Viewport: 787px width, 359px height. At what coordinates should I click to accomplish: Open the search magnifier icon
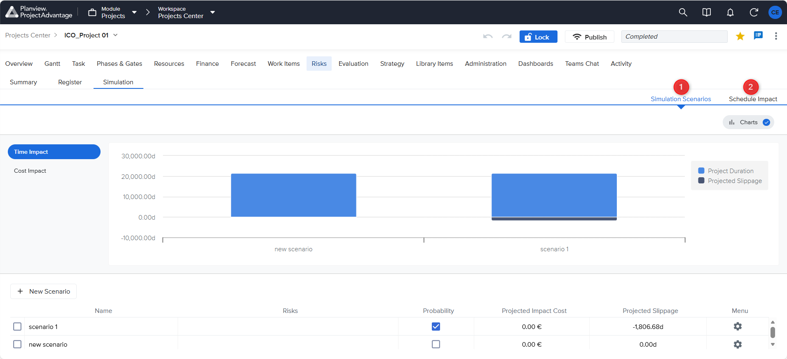point(683,12)
